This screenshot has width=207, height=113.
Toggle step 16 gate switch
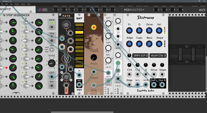point(26,86)
